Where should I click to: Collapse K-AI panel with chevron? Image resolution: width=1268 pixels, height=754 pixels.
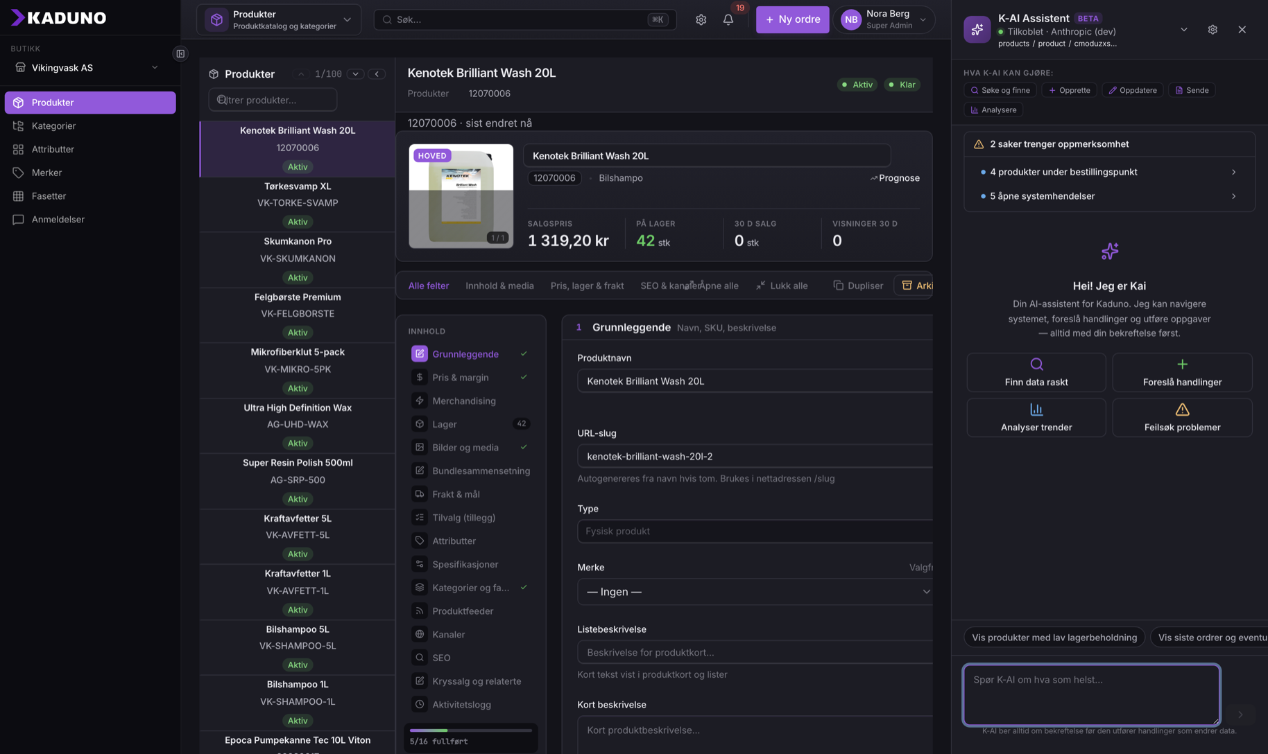1184,30
